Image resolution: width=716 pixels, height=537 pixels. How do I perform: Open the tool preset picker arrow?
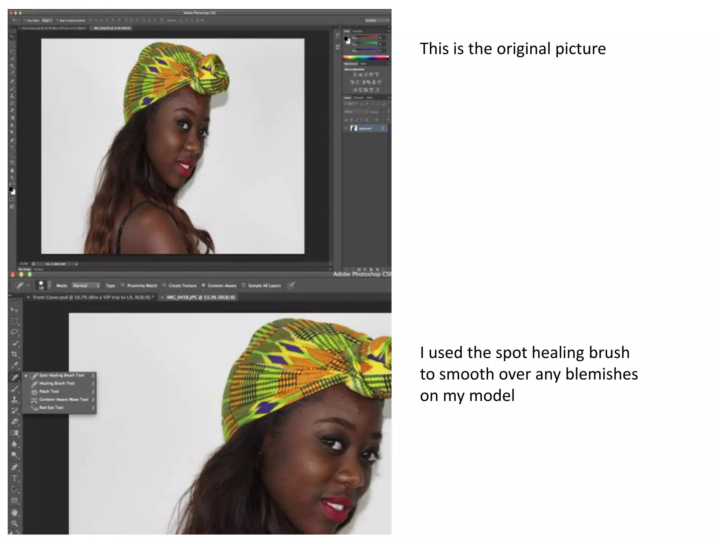tap(28, 286)
